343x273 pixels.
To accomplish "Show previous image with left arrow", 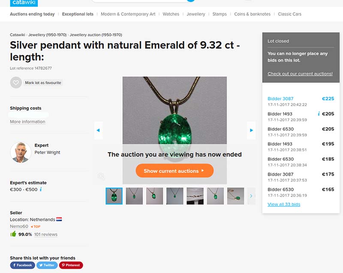I will [x=98, y=130].
